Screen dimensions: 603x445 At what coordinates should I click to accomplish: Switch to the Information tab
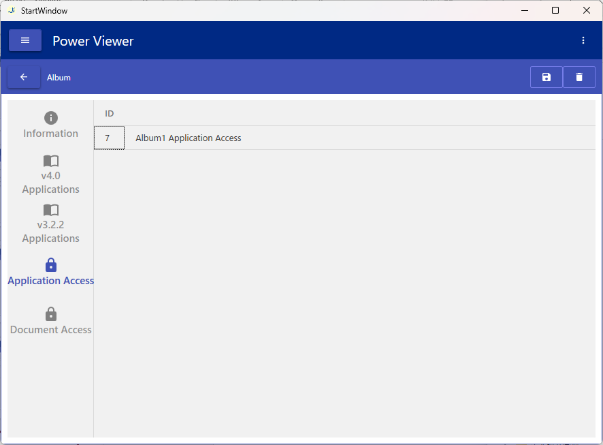(x=51, y=134)
